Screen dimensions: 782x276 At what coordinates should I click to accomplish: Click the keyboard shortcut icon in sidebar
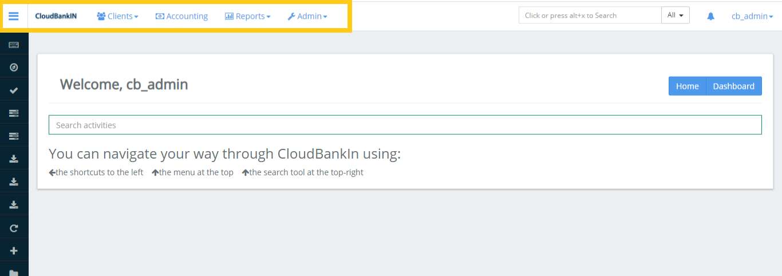[x=14, y=45]
